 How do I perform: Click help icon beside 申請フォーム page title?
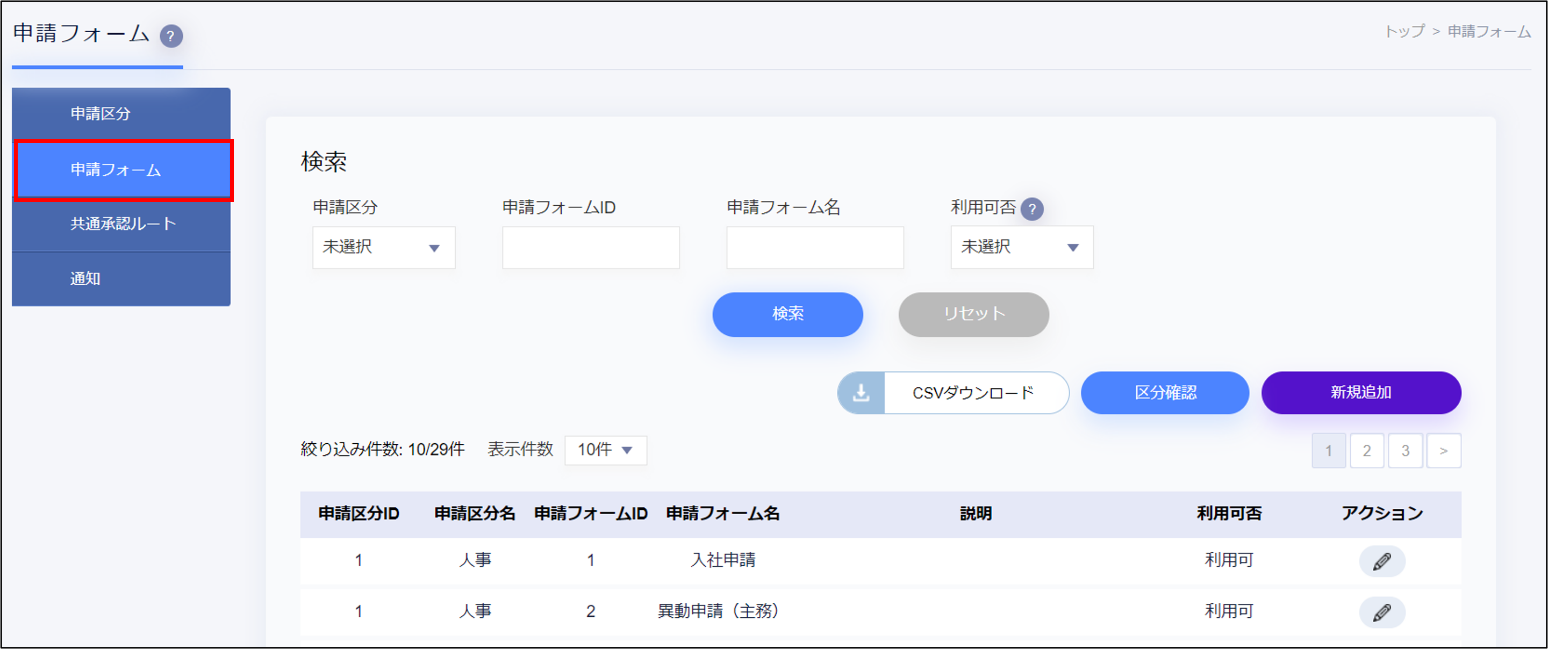click(171, 36)
